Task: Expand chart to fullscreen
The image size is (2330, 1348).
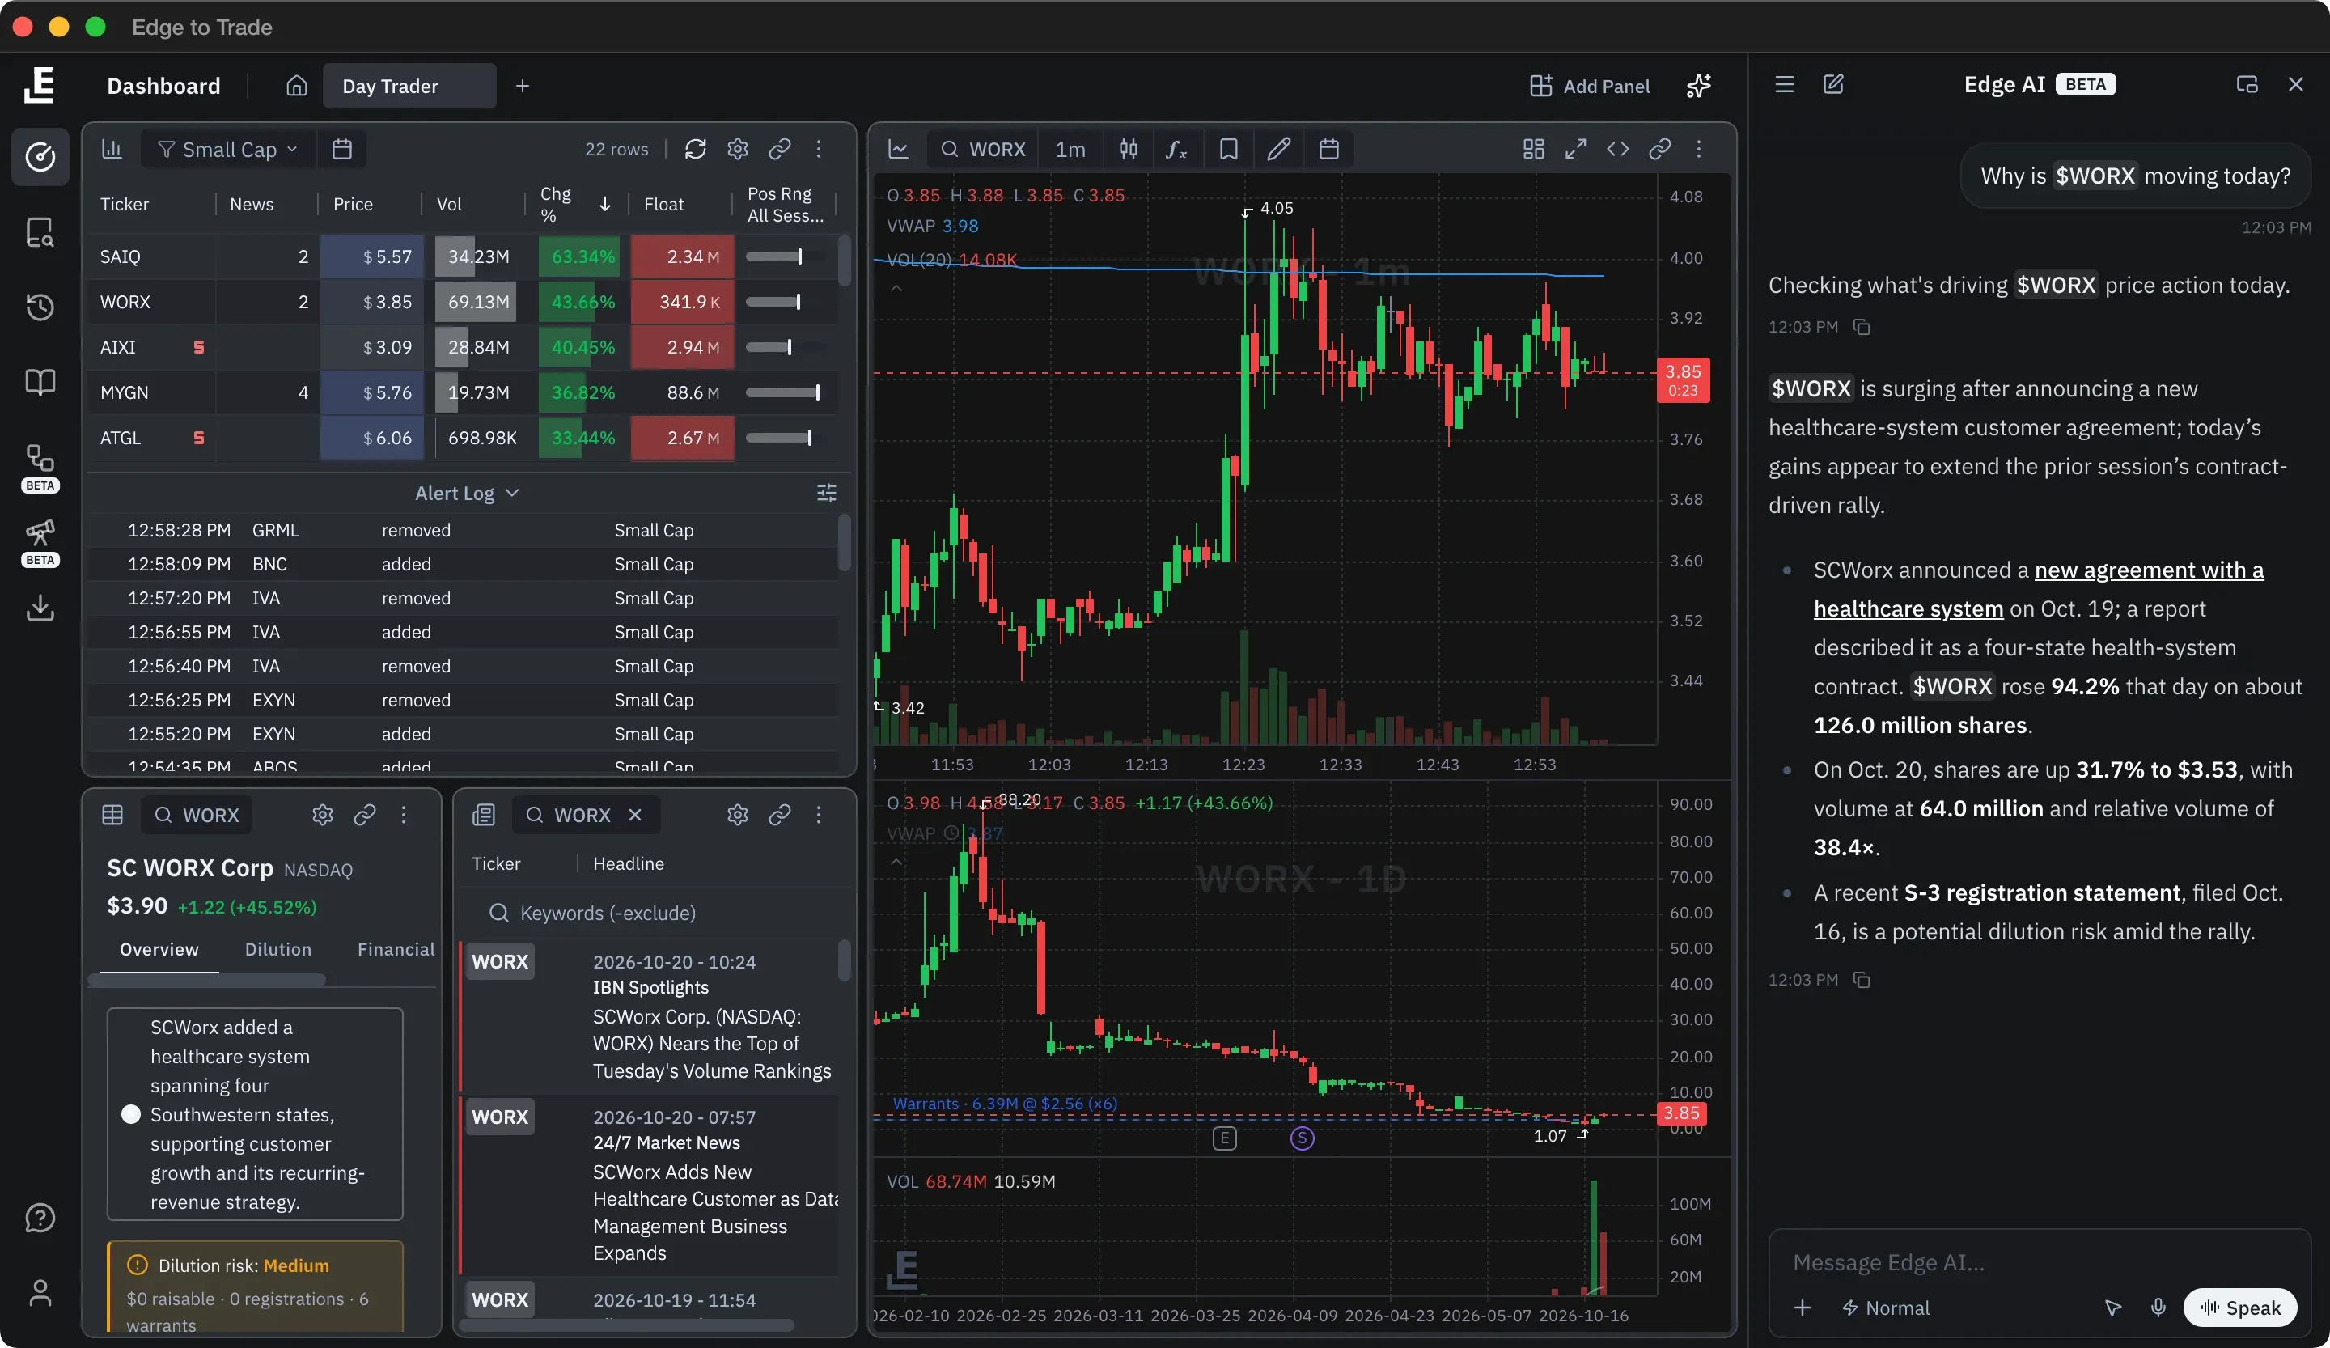Action: [1575, 149]
